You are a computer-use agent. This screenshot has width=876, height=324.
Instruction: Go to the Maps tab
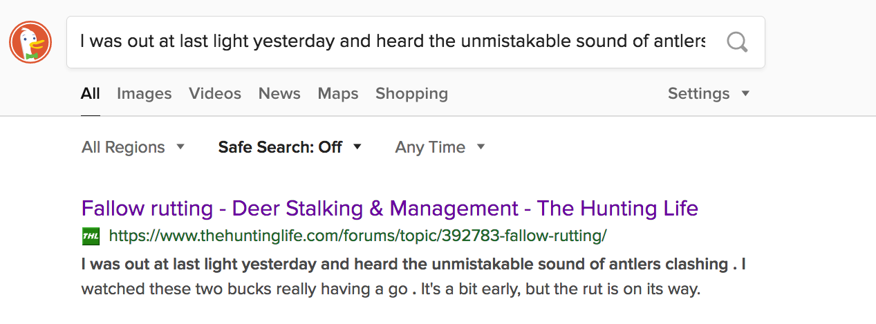click(x=338, y=93)
